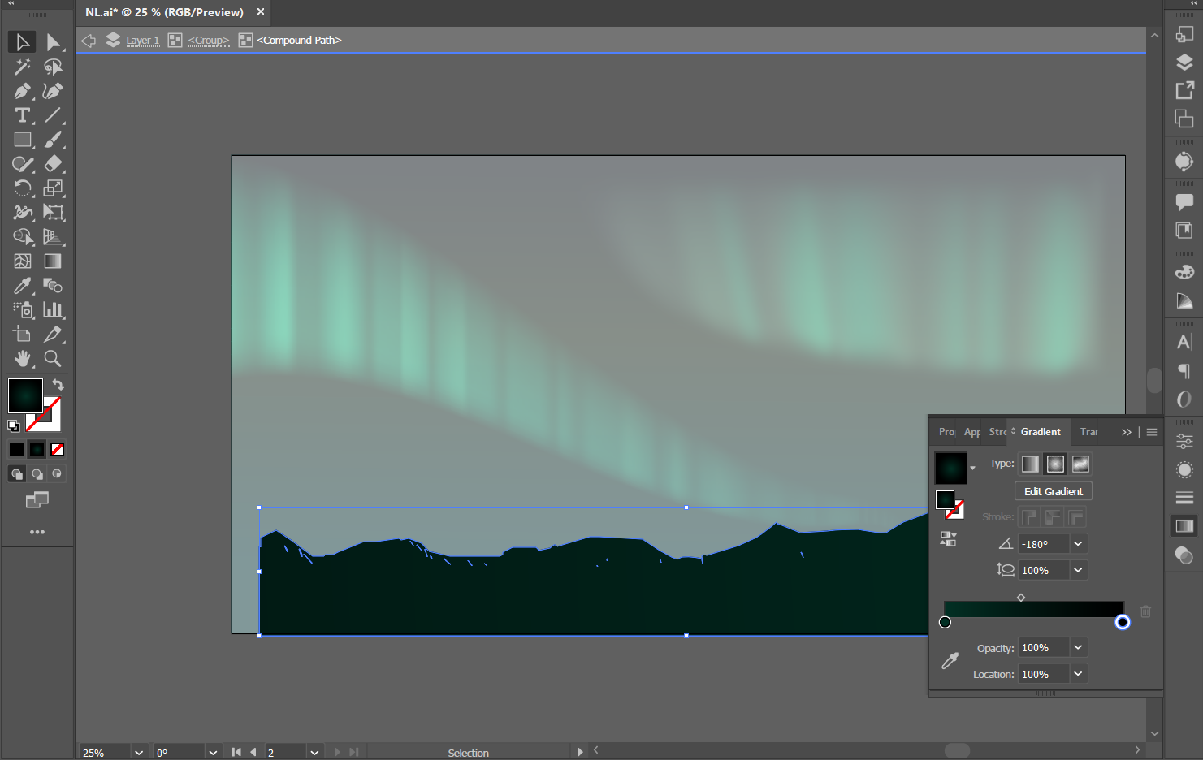This screenshot has width=1203, height=760.
Task: Select the Rectangle tool
Action: pyautogui.click(x=22, y=140)
